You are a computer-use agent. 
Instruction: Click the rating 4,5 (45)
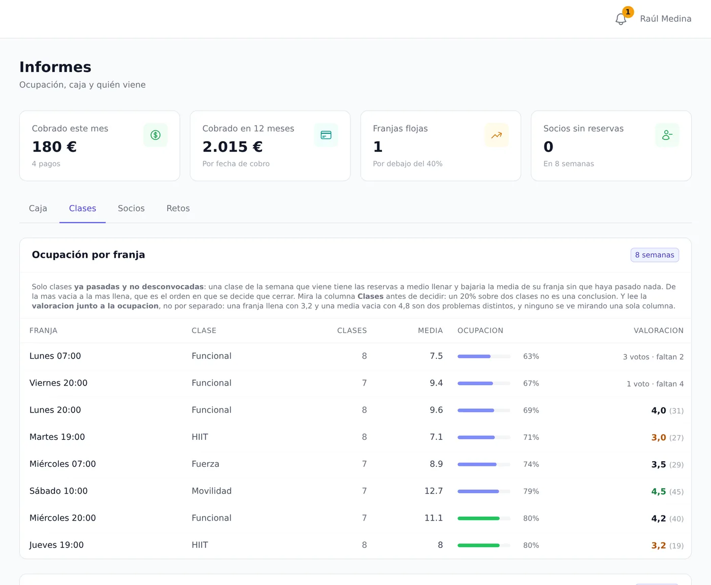tap(667, 491)
